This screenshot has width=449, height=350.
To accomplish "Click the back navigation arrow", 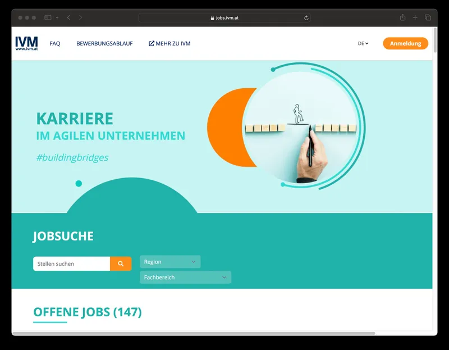I will coord(68,17).
